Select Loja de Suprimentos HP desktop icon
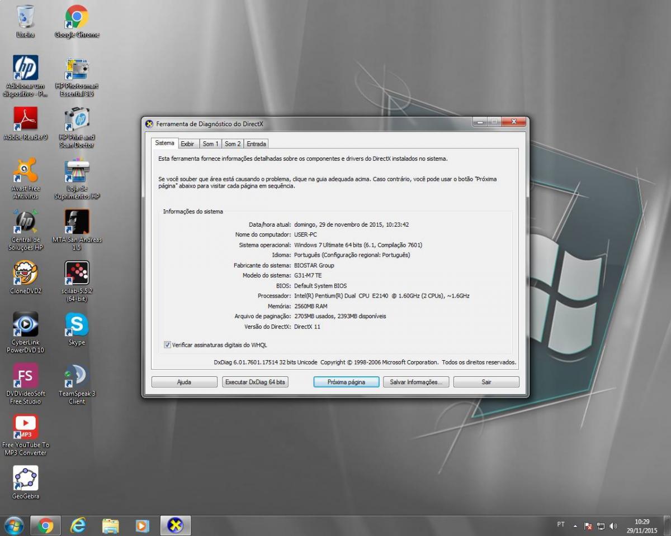Viewport: 671px width, 536px height. point(77,179)
